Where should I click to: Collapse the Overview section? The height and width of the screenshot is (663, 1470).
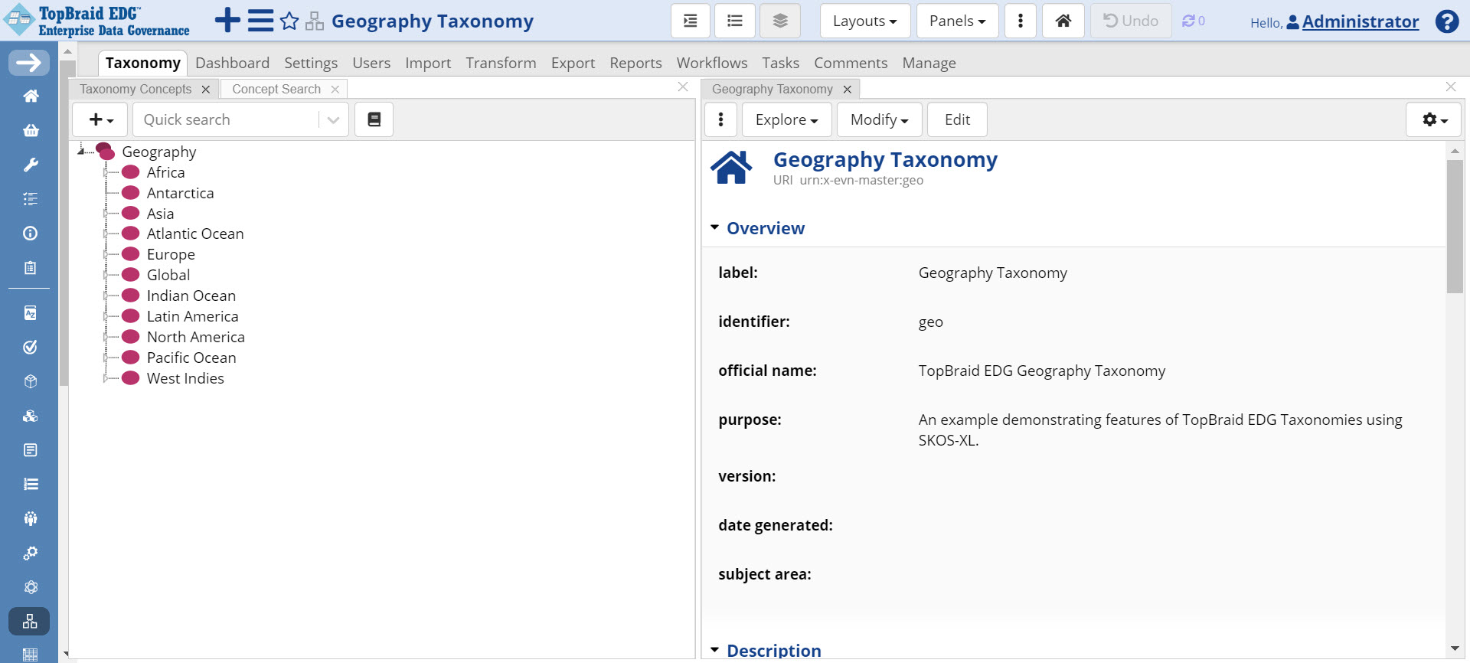[x=715, y=228]
